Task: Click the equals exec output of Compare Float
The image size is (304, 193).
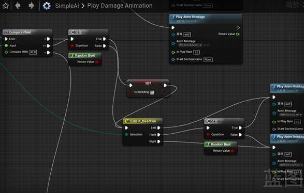Action: tap(49, 46)
